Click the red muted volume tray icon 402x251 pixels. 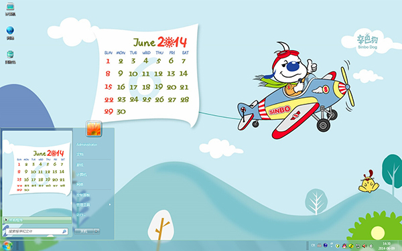[x=364, y=246]
